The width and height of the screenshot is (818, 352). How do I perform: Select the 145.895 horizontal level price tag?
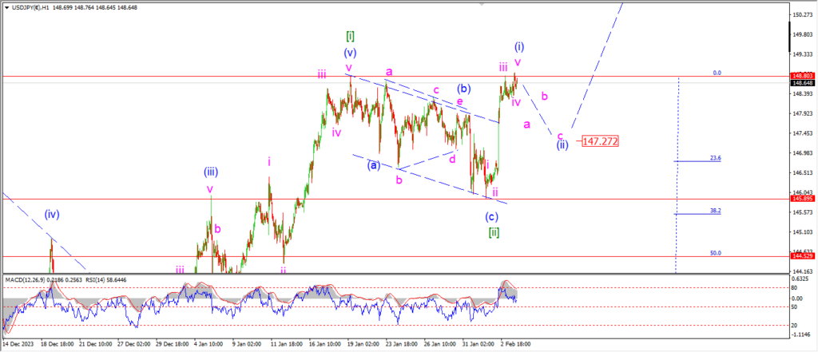tap(802, 199)
